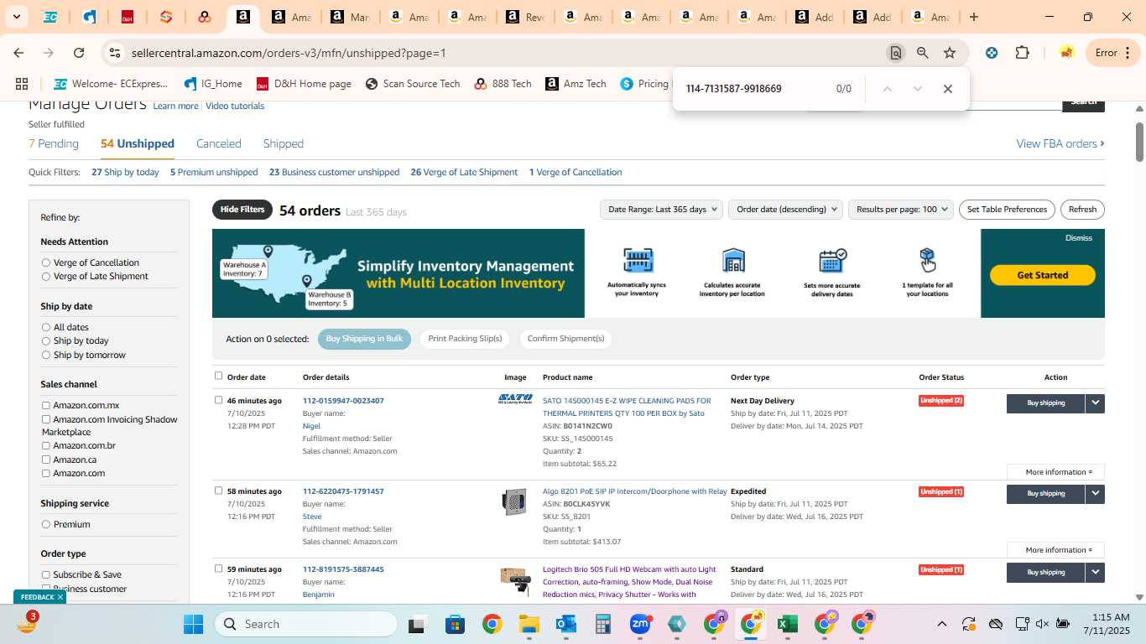The height and width of the screenshot is (644, 1146).
Task: Switch to the Shipped orders tab
Action: (284, 143)
